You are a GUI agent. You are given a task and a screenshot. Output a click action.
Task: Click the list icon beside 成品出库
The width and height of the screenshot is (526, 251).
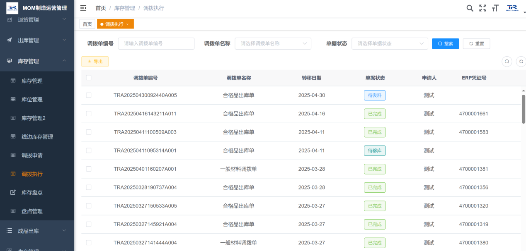[10, 231]
